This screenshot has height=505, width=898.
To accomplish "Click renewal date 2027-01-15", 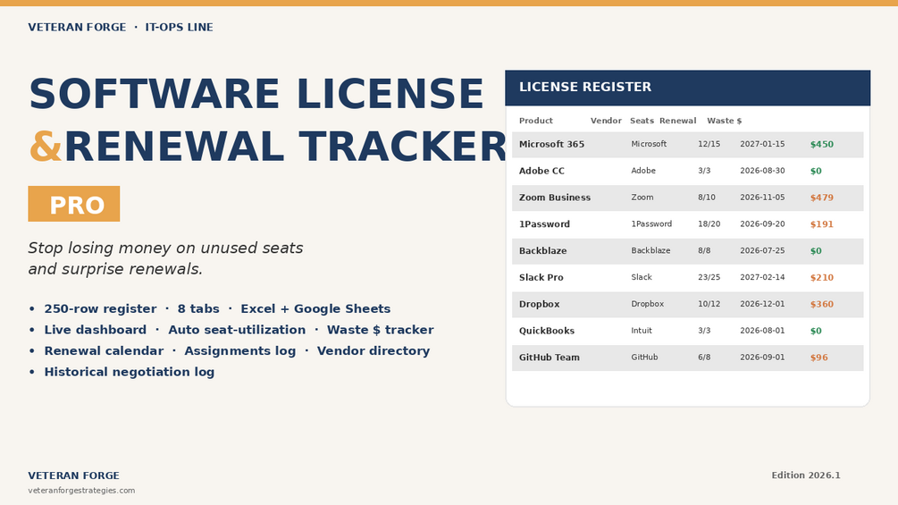I will tap(762, 144).
